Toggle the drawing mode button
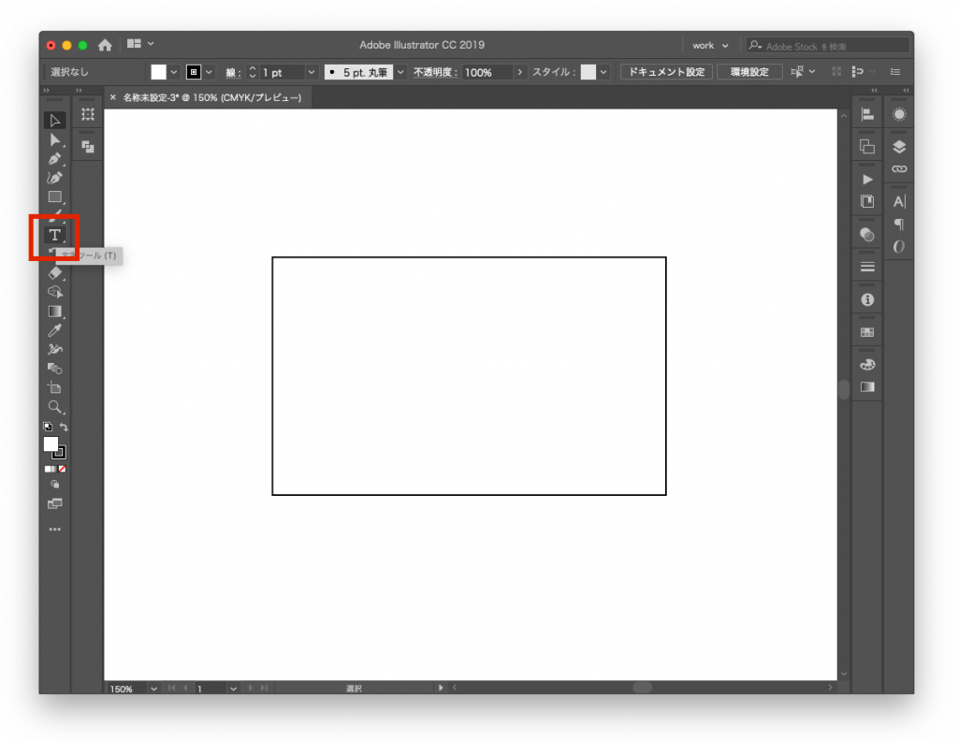Image resolution: width=958 pixels, height=741 pixels. click(55, 485)
